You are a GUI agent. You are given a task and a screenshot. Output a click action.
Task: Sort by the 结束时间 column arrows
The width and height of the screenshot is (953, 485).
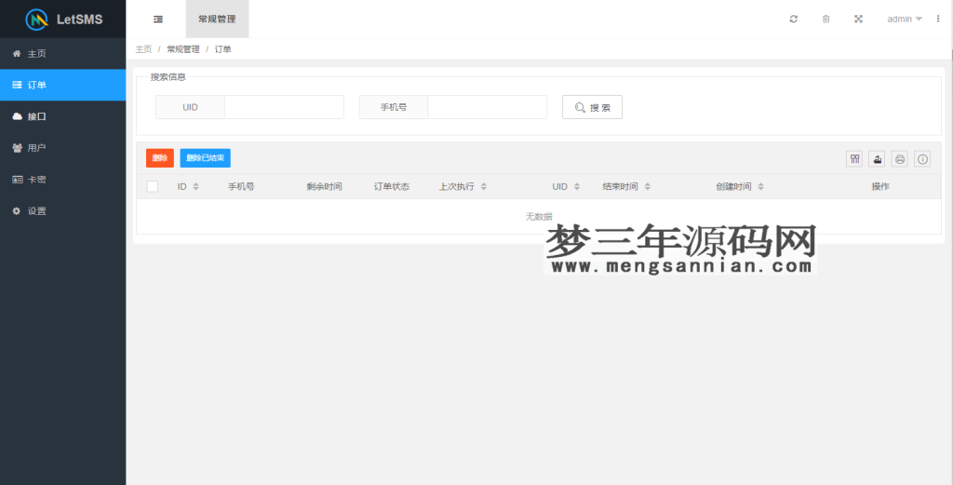click(648, 186)
